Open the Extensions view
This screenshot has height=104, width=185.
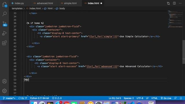pyautogui.click(x=4, y=43)
